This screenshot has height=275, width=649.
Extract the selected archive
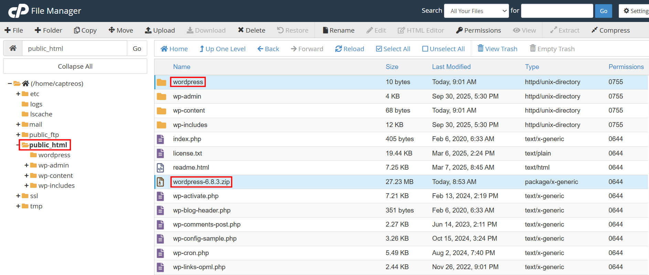click(x=565, y=30)
